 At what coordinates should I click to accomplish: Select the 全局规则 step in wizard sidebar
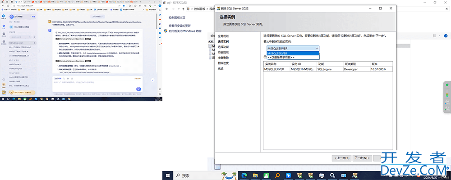click(223, 36)
